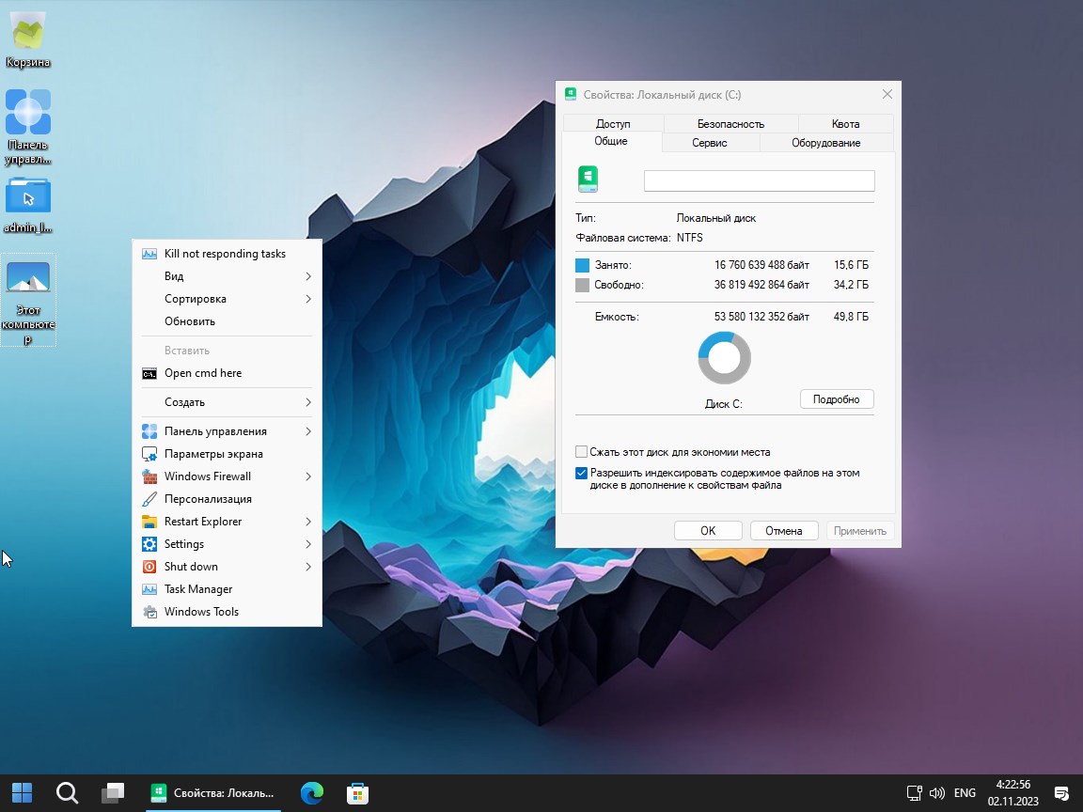
Task: Open the notifications center icon
Action: pyautogui.click(x=1061, y=792)
